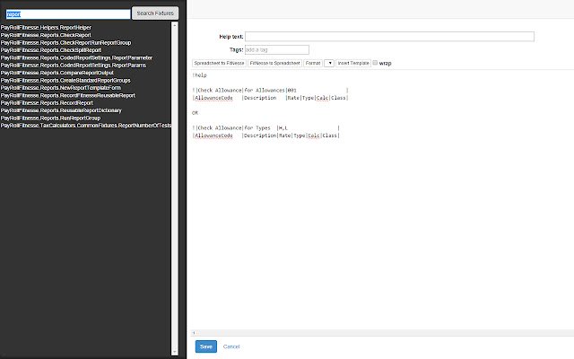Click Spreadsheet to FitNesse button
Image resolution: width=574 pixels, height=359 pixels.
pos(219,64)
